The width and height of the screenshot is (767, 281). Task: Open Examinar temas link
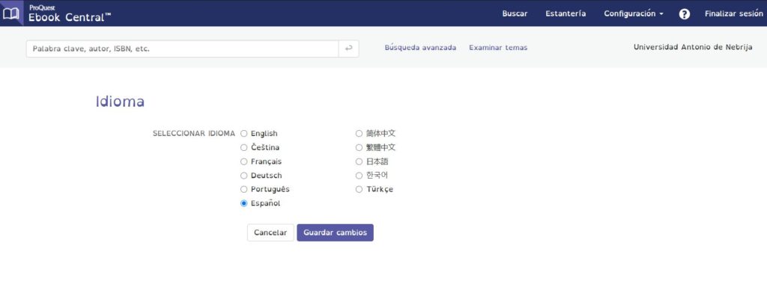click(x=498, y=48)
